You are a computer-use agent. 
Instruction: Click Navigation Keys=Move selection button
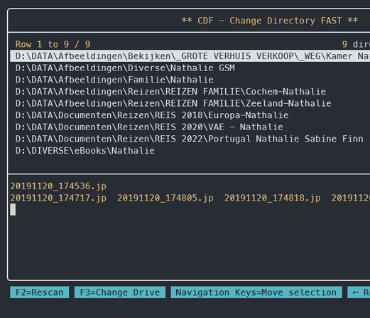[256, 292]
